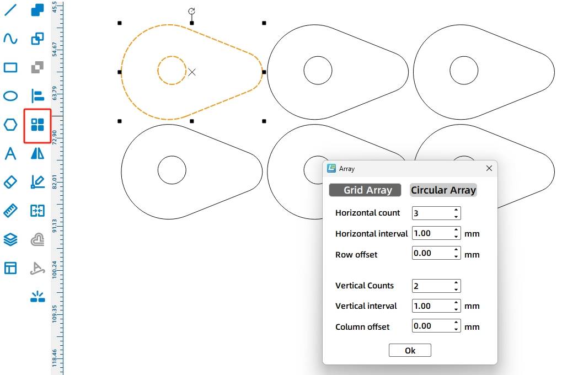Decrease Vertical Counts with down arrow
Viewport: 562px width, 375px height.
tap(456, 289)
